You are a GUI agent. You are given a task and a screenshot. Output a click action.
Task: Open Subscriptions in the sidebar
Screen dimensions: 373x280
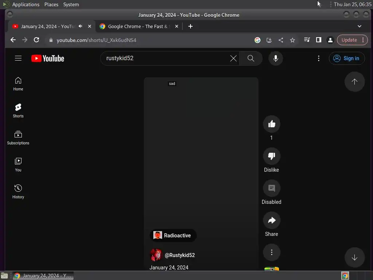point(18,138)
